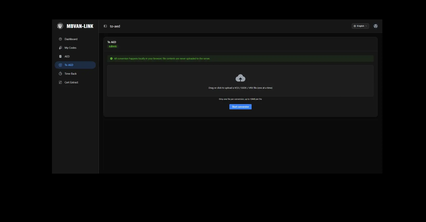Viewport: 426px width, 222px height.
Task: Click the green check icon in notice
Action: (x=111, y=59)
